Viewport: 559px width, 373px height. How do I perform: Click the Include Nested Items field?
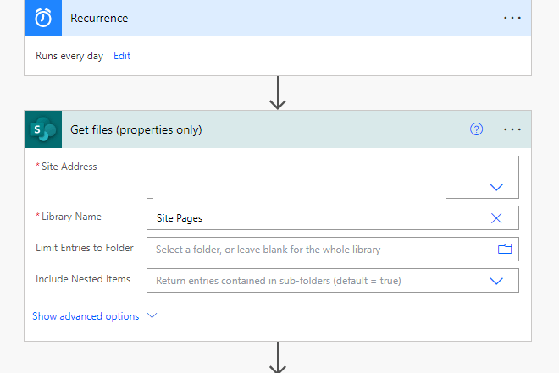[x=313, y=281]
